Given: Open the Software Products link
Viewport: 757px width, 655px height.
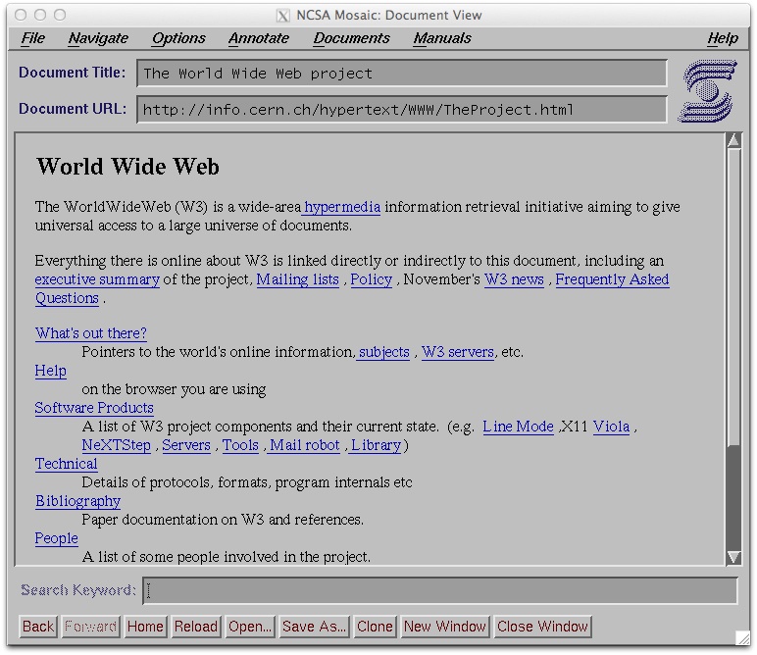Looking at the screenshot, I should pyautogui.click(x=94, y=408).
